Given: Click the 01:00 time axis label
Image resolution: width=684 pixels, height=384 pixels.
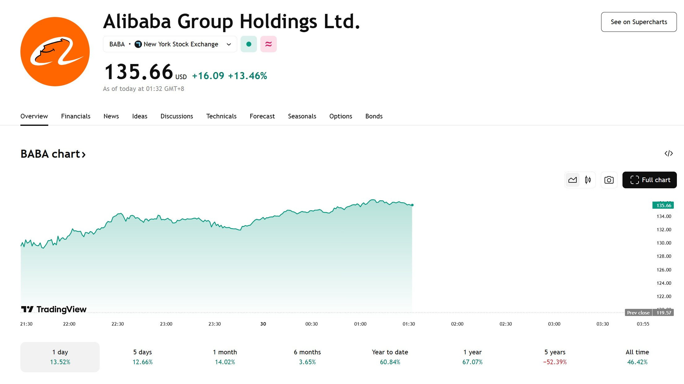Looking at the screenshot, I should [x=360, y=324].
